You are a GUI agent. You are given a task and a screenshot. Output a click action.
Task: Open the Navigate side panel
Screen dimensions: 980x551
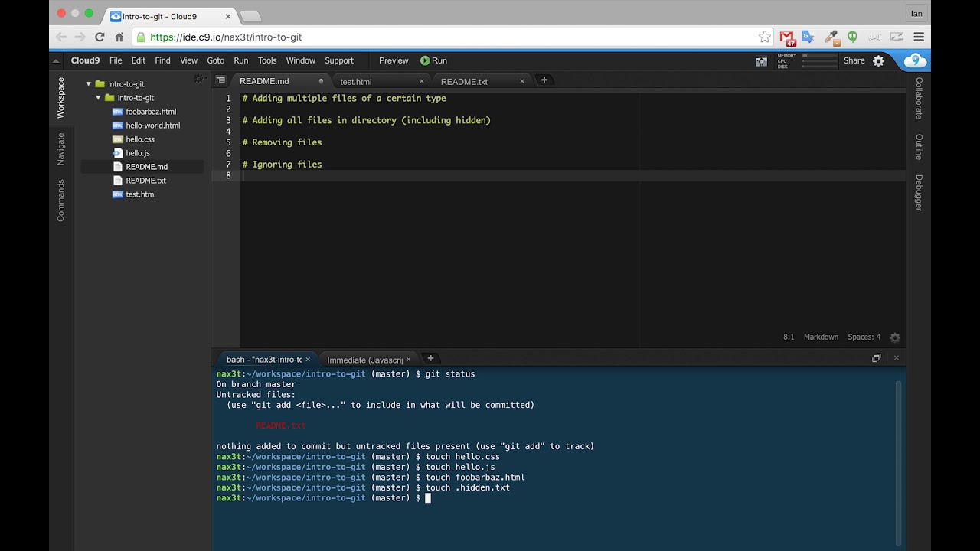61,148
